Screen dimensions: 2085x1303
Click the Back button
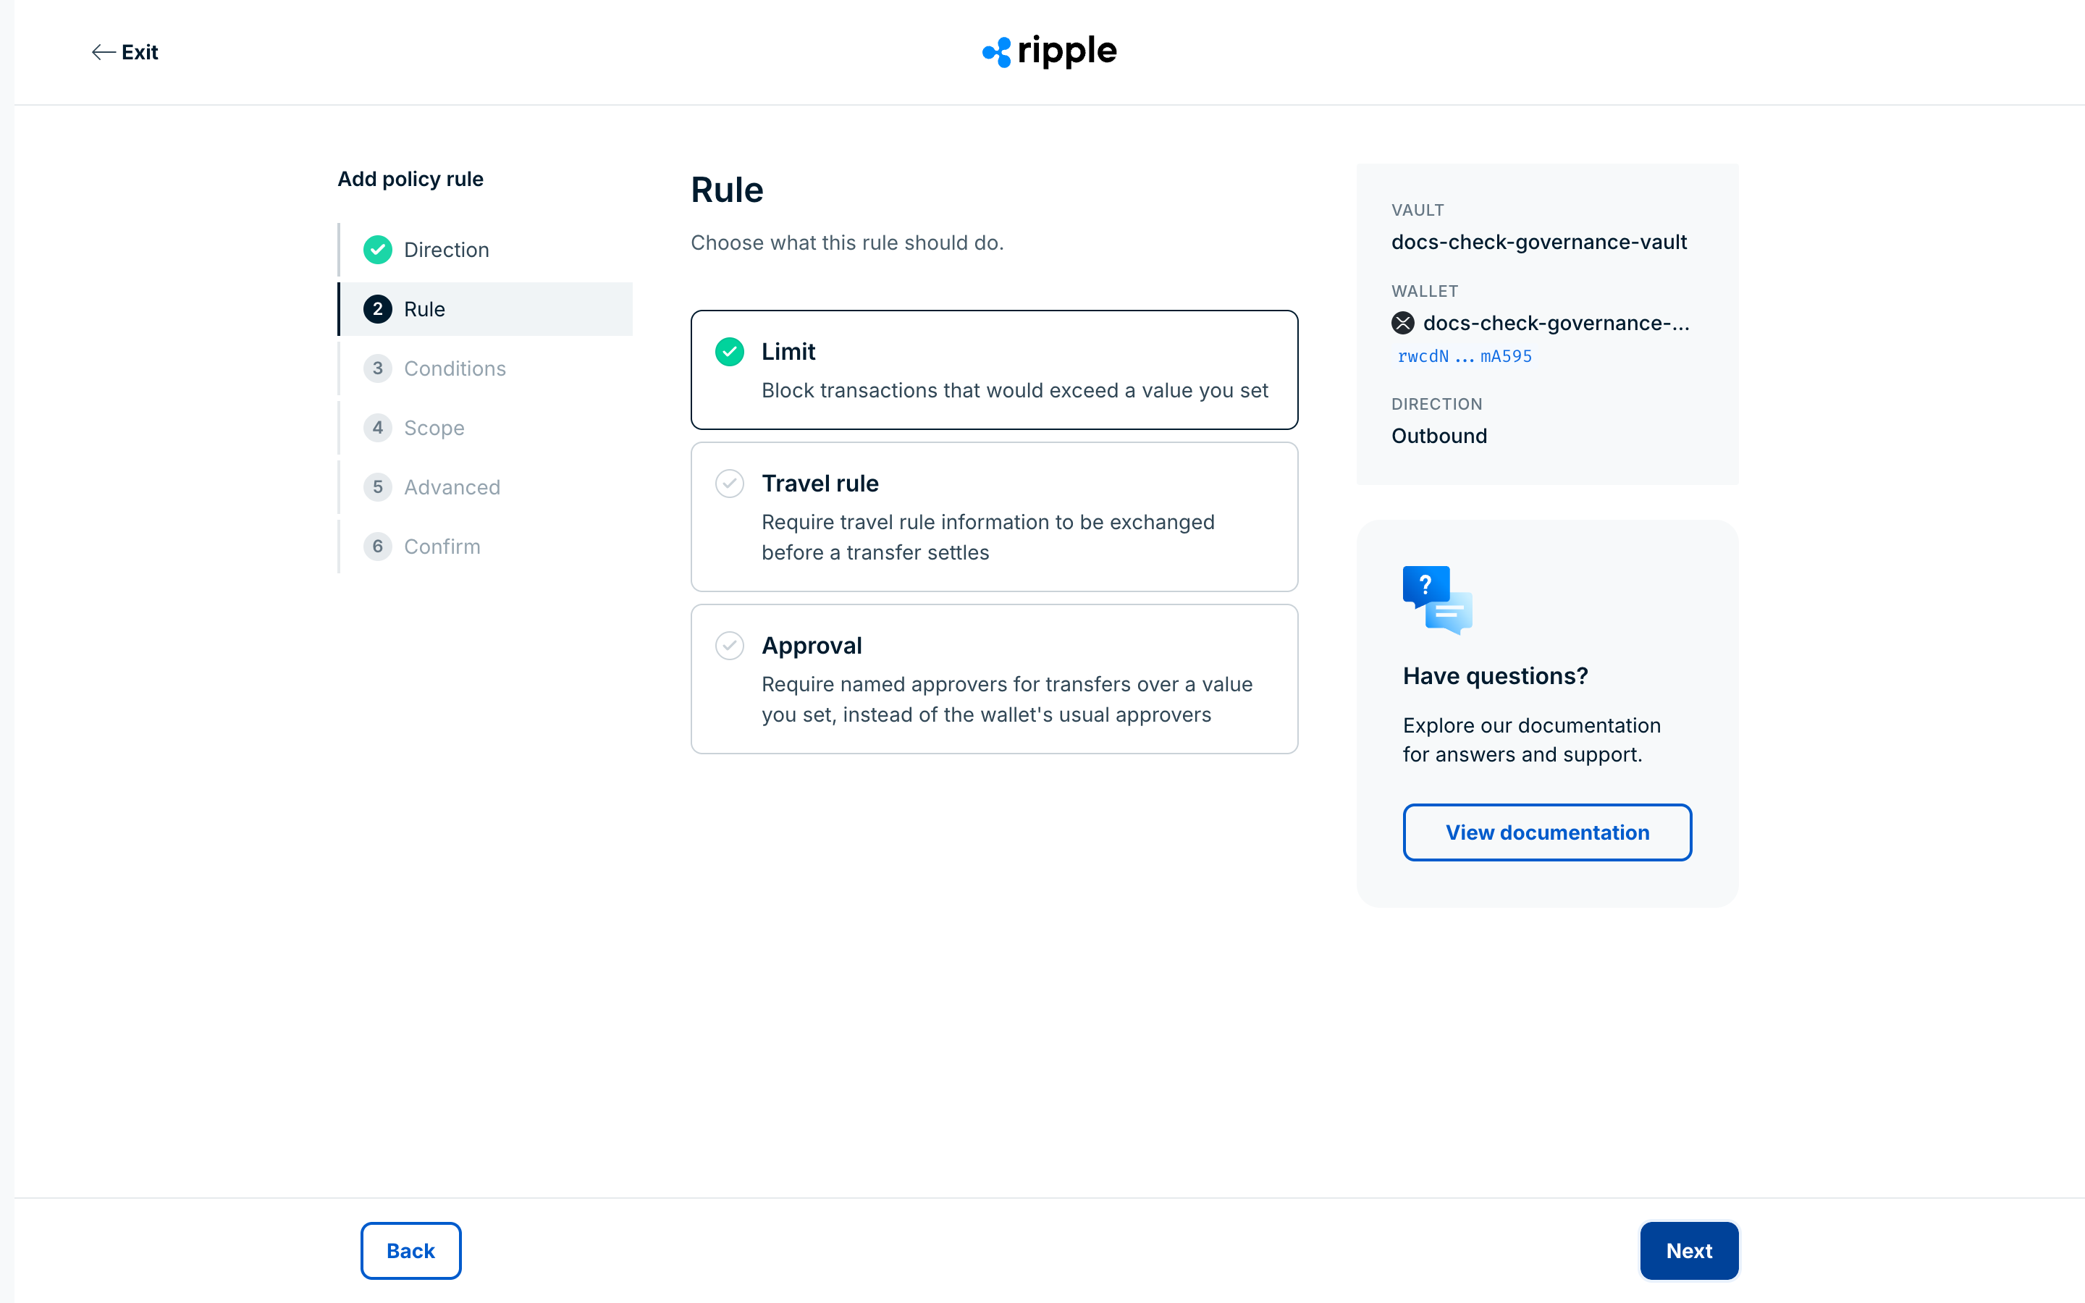[x=411, y=1250]
